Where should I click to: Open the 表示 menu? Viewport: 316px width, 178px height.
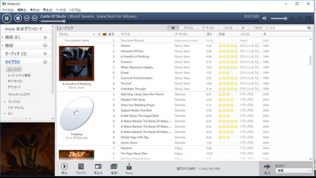click(x=35, y=10)
